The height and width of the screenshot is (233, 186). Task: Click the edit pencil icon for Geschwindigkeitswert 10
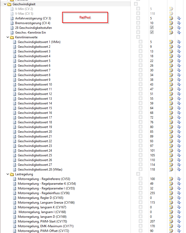pos(171,84)
